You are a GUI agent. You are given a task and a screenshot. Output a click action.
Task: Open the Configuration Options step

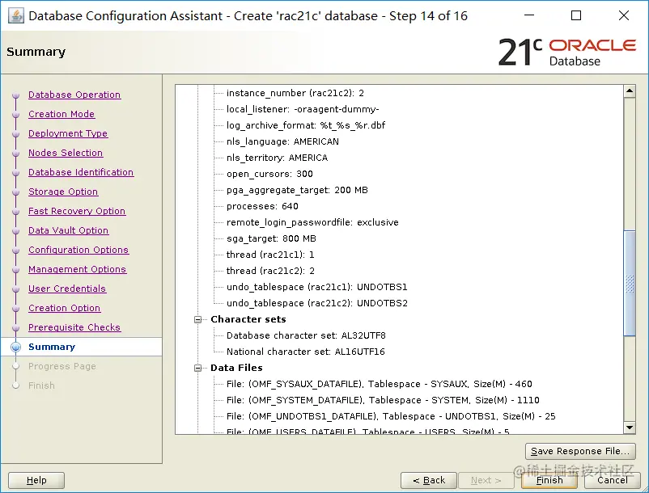(78, 250)
